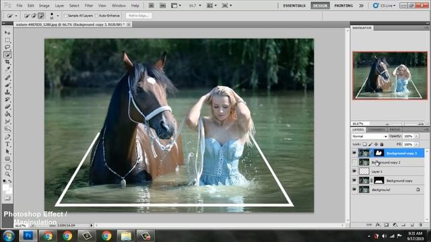Hide the Background copy layer
The image size is (431, 242).
pyautogui.click(x=354, y=181)
